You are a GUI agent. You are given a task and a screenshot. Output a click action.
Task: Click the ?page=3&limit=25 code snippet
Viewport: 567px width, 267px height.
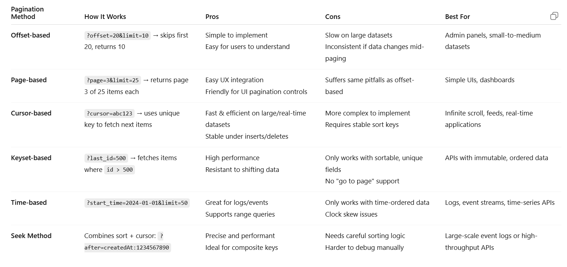[112, 80]
